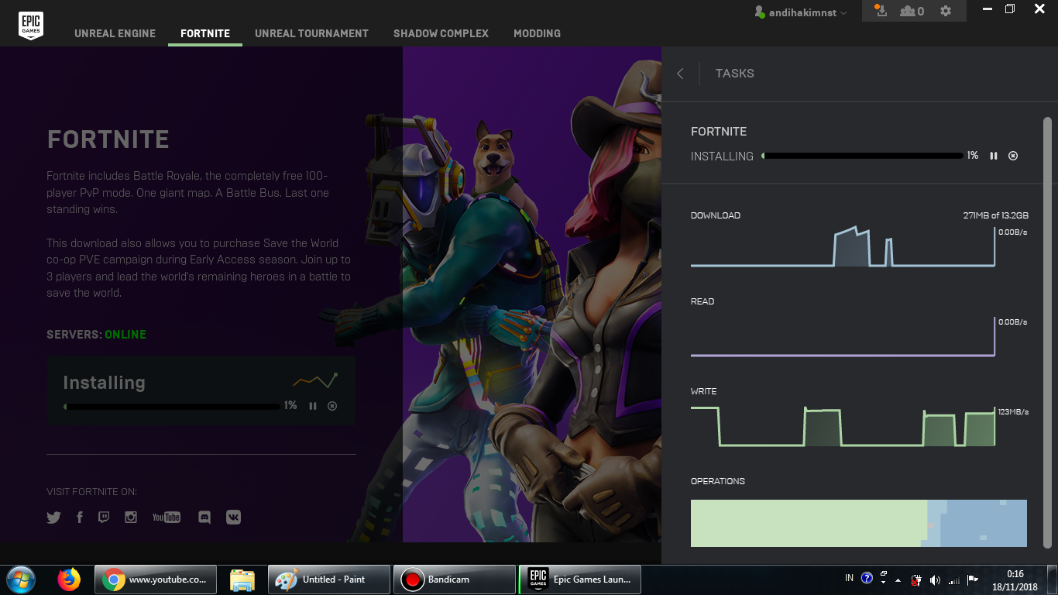Screen dimensions: 1058x595
Task: Click the Tasks panel scrollbar
Action: click(1047, 333)
